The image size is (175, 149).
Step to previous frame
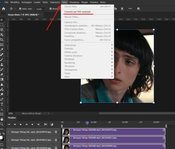tap(15, 124)
